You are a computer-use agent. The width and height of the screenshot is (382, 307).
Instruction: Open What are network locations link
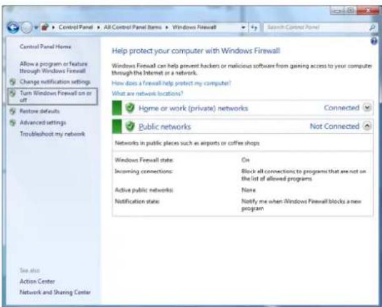(147, 93)
